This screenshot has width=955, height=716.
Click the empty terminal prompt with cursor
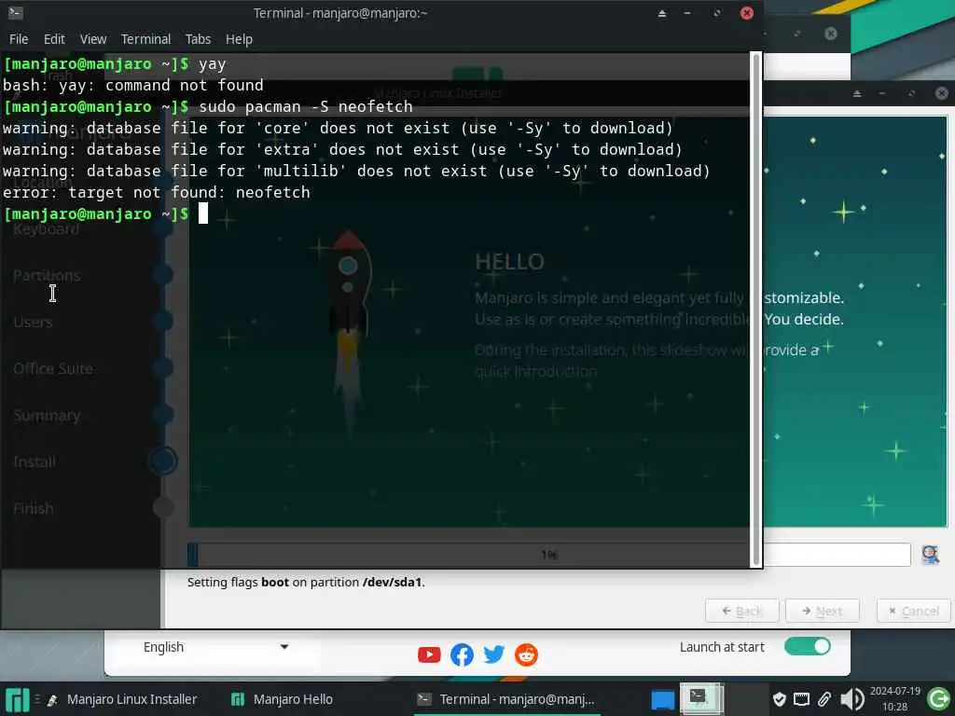point(105,213)
